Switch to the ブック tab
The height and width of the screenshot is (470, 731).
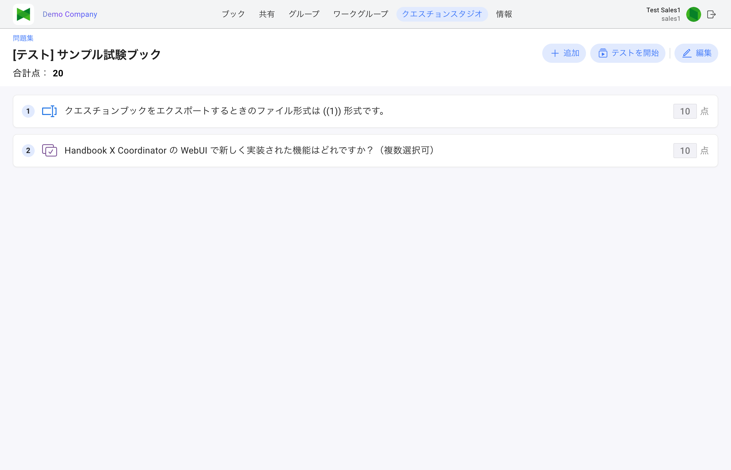coord(233,14)
